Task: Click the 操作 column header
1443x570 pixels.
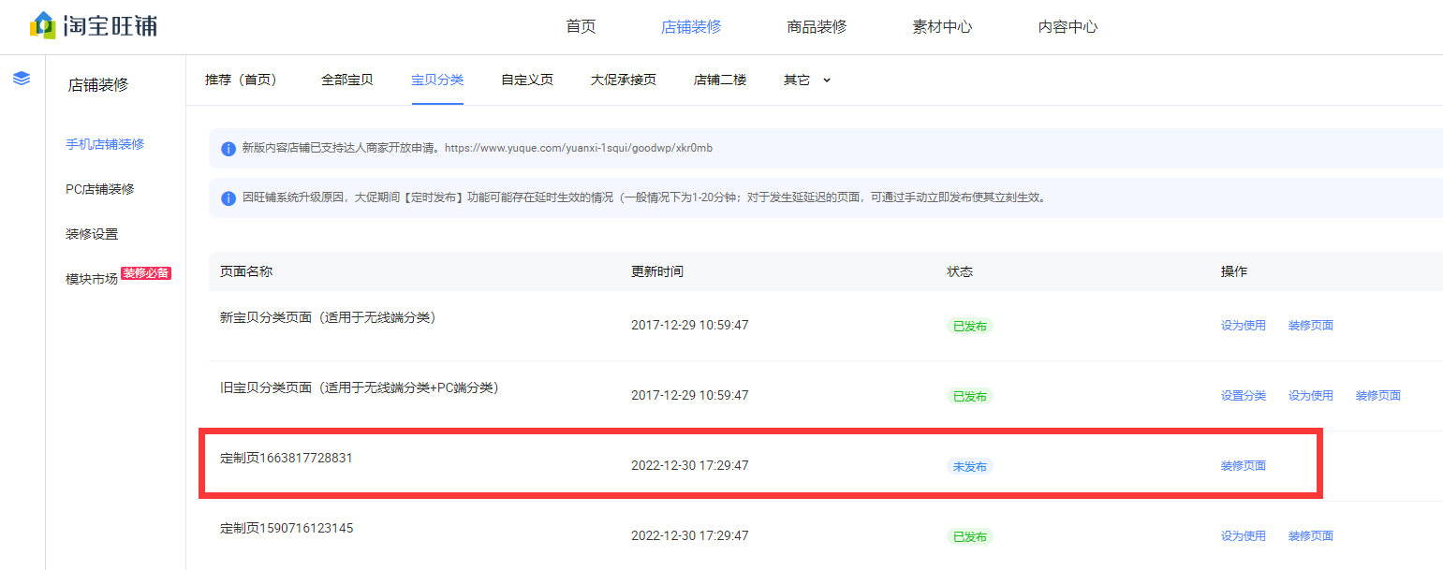Action: coord(1234,271)
